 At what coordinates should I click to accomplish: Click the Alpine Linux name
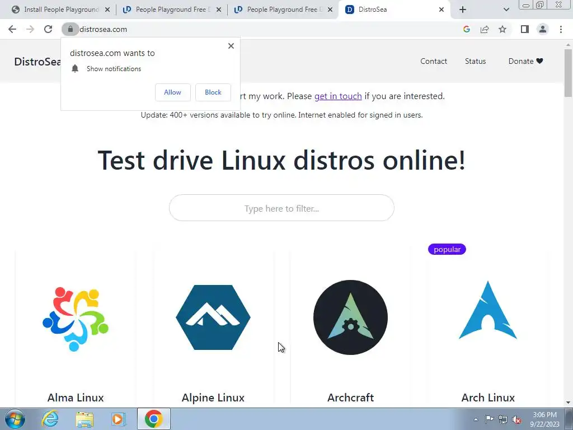click(x=213, y=398)
